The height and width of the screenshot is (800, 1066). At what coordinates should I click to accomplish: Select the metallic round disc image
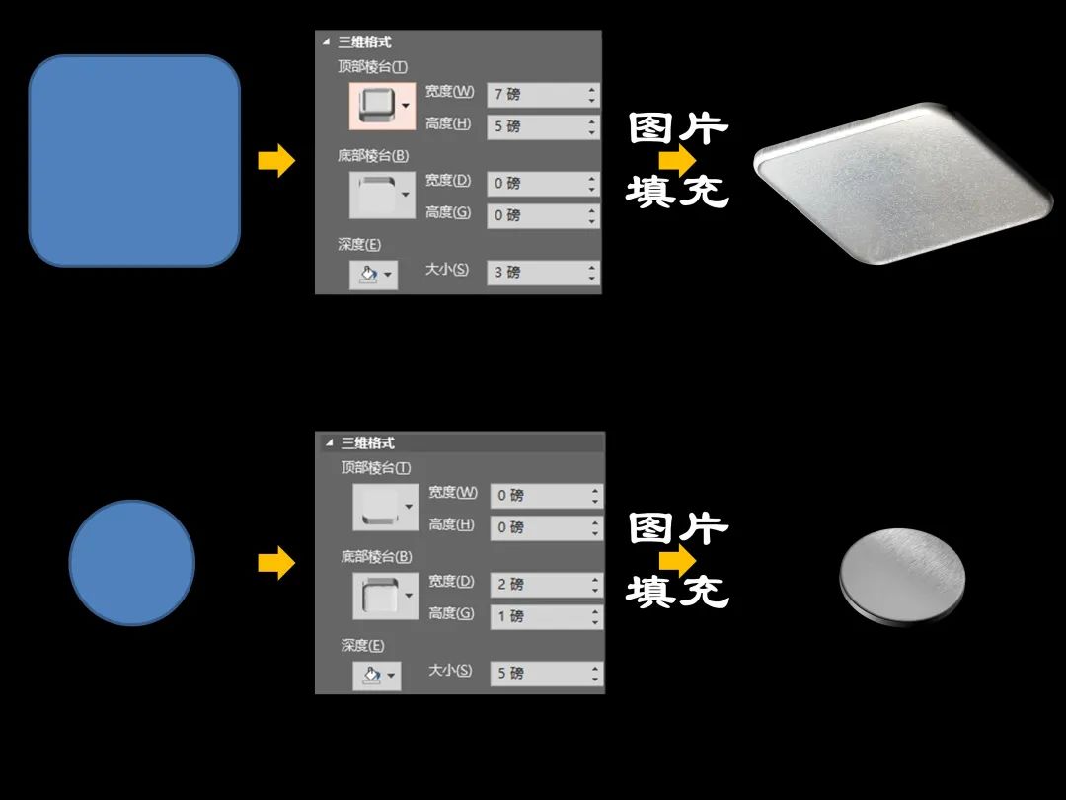click(902, 576)
